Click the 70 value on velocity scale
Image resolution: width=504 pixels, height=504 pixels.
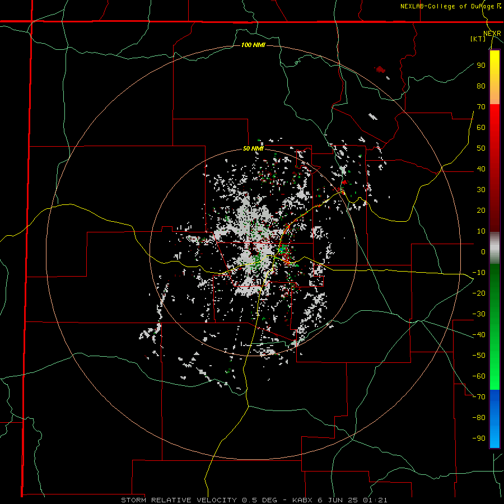(481, 107)
